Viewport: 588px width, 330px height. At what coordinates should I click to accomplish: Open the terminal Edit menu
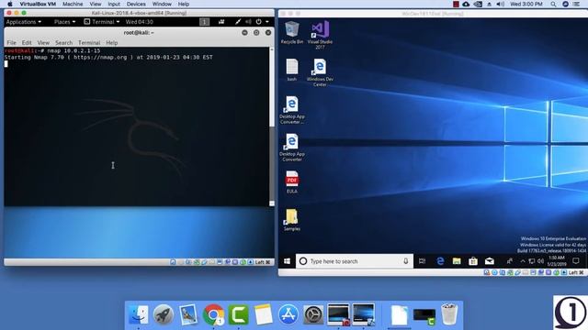[27, 43]
